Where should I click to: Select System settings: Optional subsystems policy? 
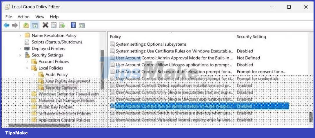[x=151, y=44]
